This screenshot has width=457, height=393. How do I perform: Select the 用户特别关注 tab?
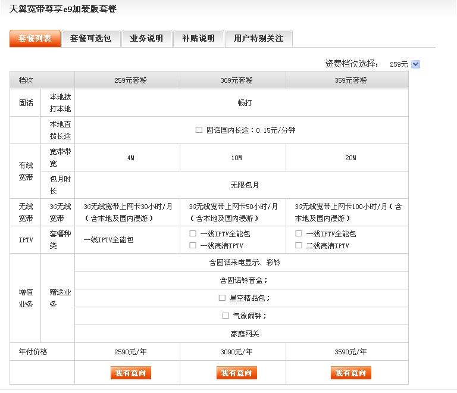[258, 39]
